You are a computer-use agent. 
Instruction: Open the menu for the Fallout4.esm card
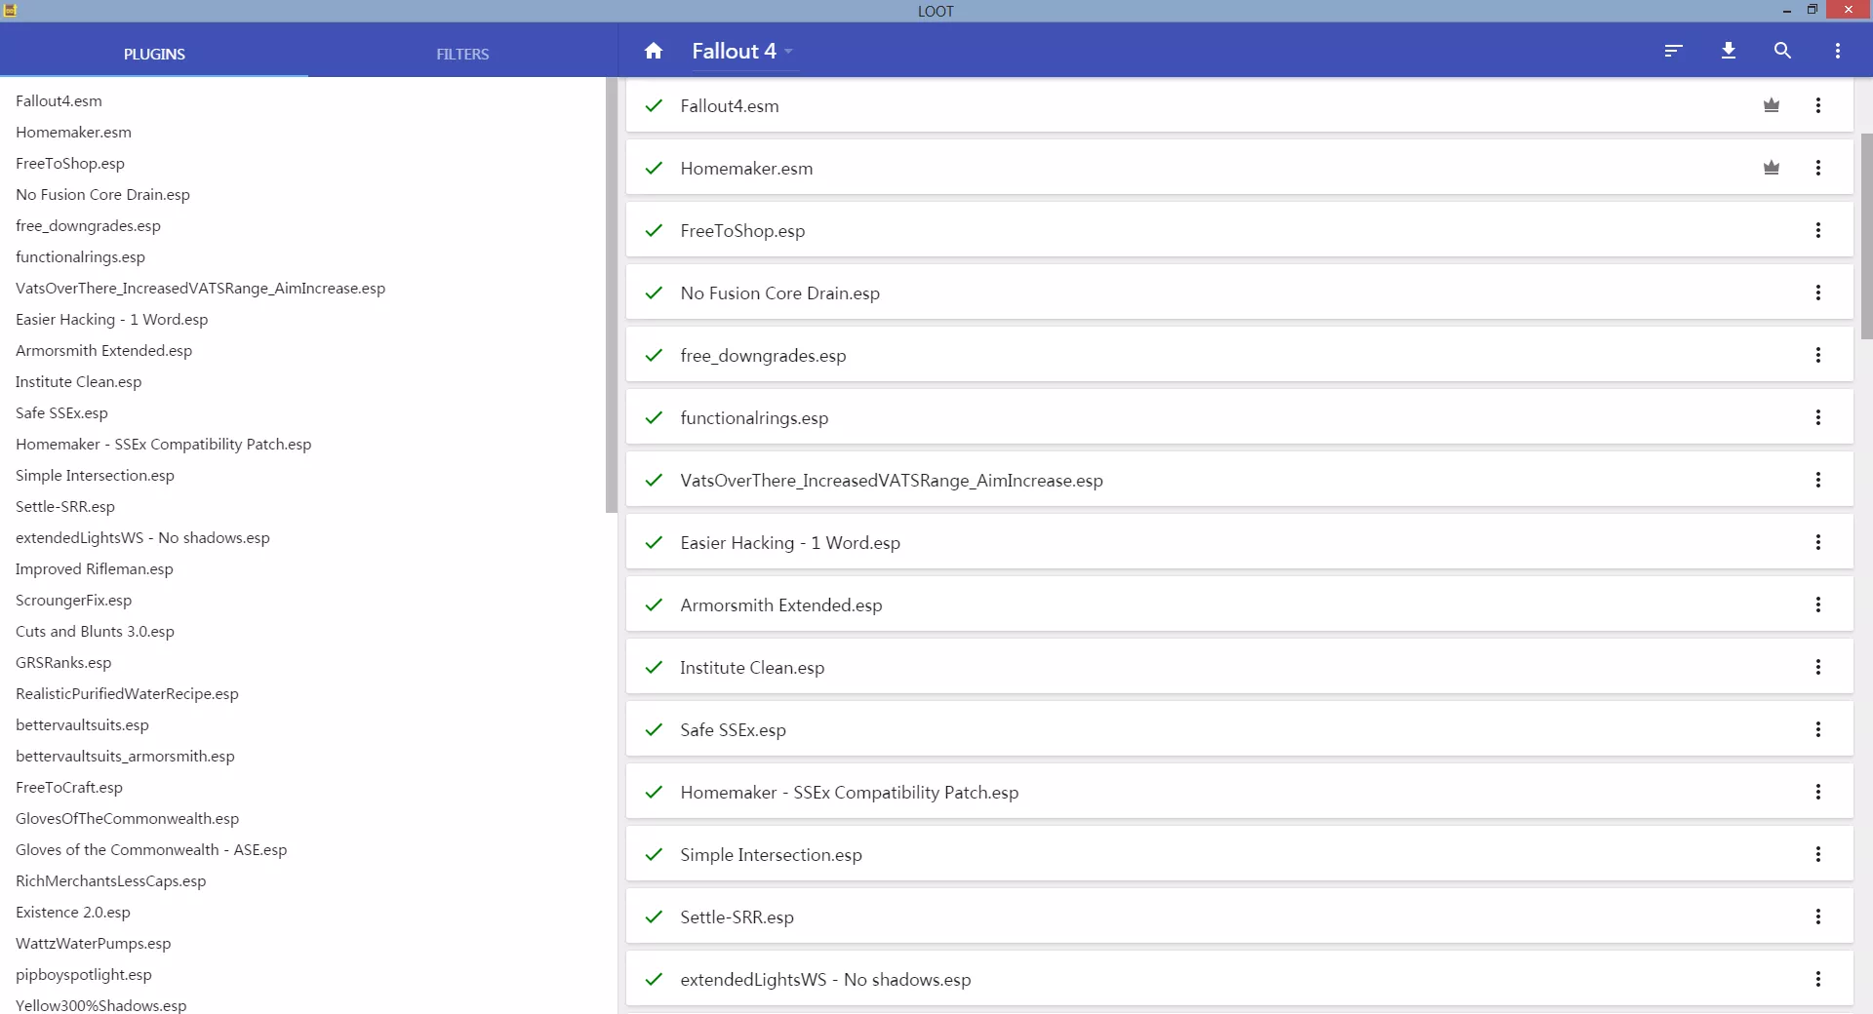1818,105
